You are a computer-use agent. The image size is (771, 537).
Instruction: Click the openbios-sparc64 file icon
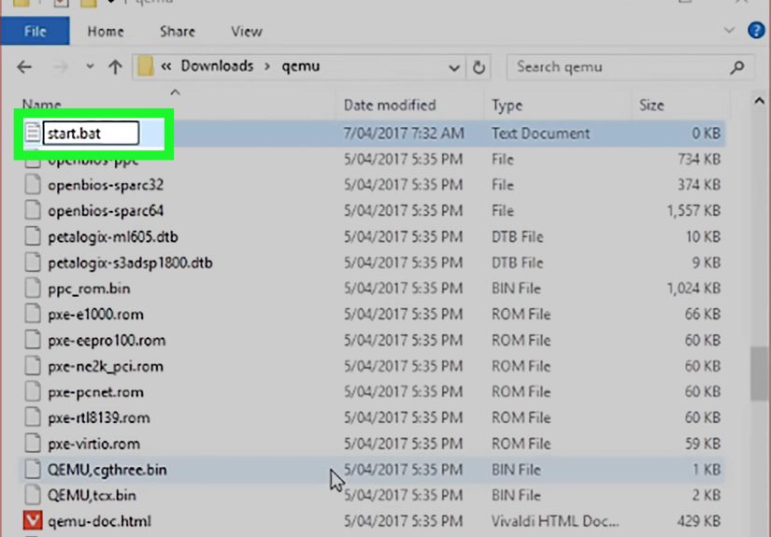point(33,210)
